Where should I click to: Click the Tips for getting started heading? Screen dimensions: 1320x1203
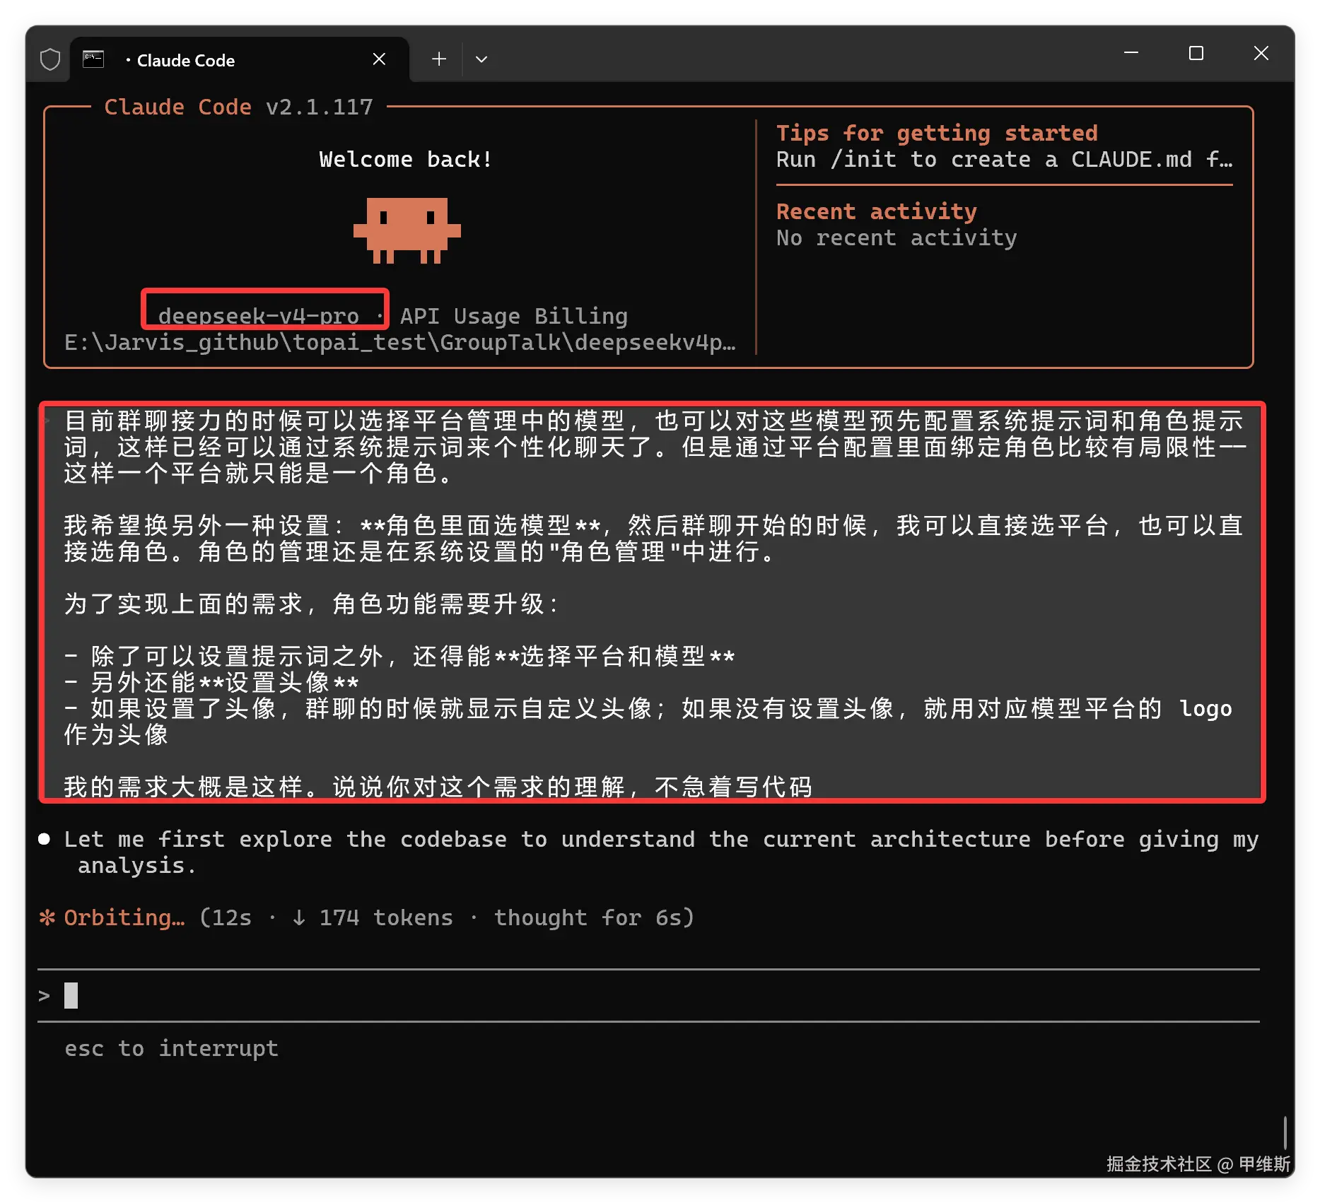[x=937, y=133]
